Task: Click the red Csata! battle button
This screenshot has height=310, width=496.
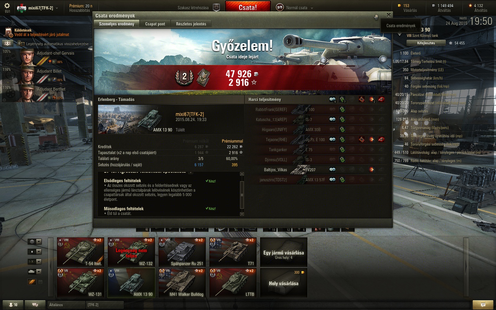Action: pos(248,7)
